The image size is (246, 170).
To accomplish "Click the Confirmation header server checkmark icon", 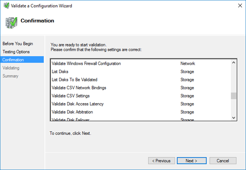I will pos(11,23).
